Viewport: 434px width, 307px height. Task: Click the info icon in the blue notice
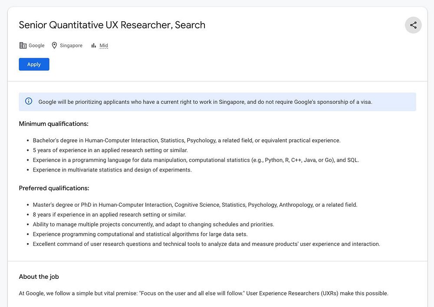(29, 102)
